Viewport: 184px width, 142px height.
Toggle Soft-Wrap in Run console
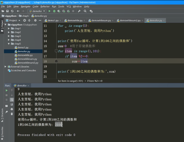point(12,100)
